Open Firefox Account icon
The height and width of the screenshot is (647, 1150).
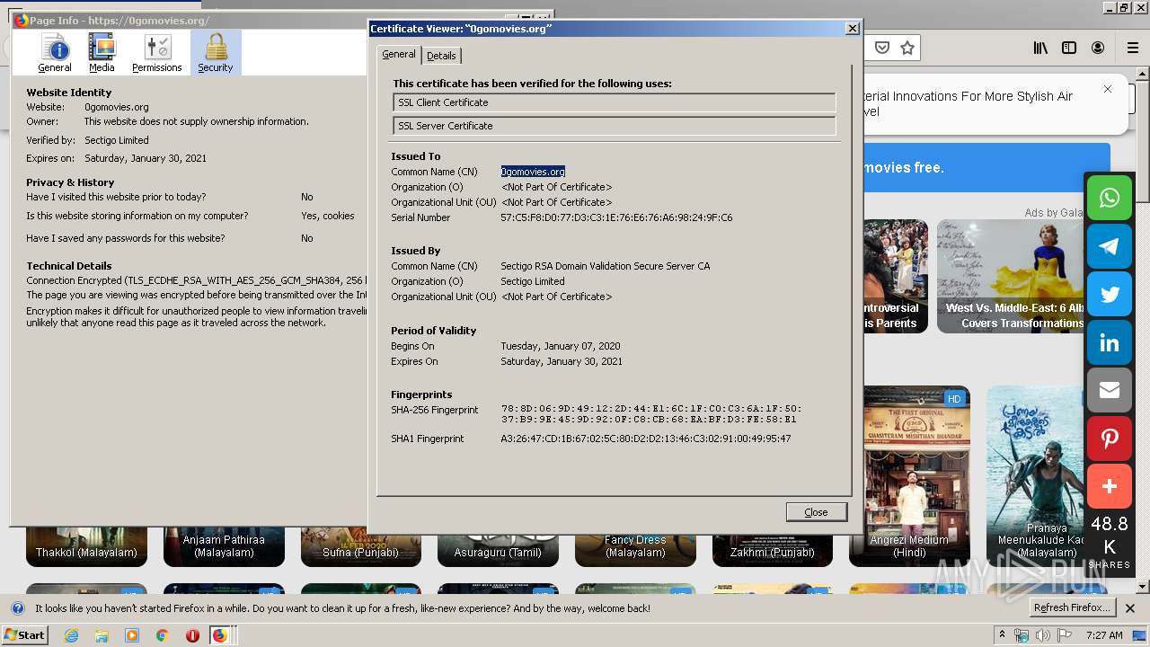1098,48
